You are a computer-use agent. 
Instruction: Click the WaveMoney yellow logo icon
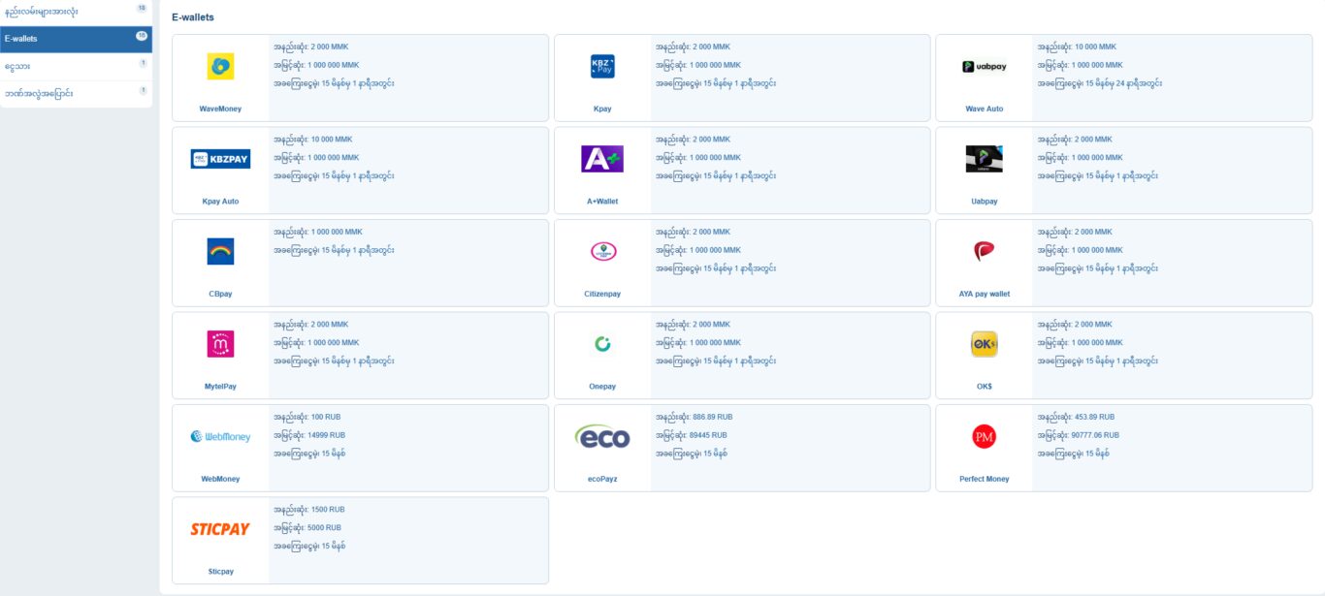(220, 66)
